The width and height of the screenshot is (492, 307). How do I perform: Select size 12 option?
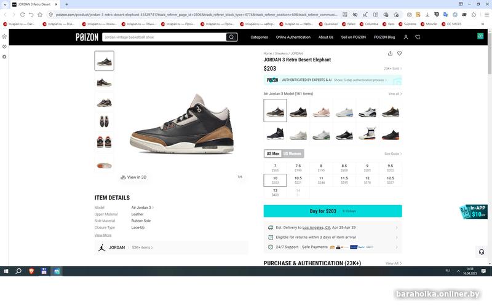(367, 180)
